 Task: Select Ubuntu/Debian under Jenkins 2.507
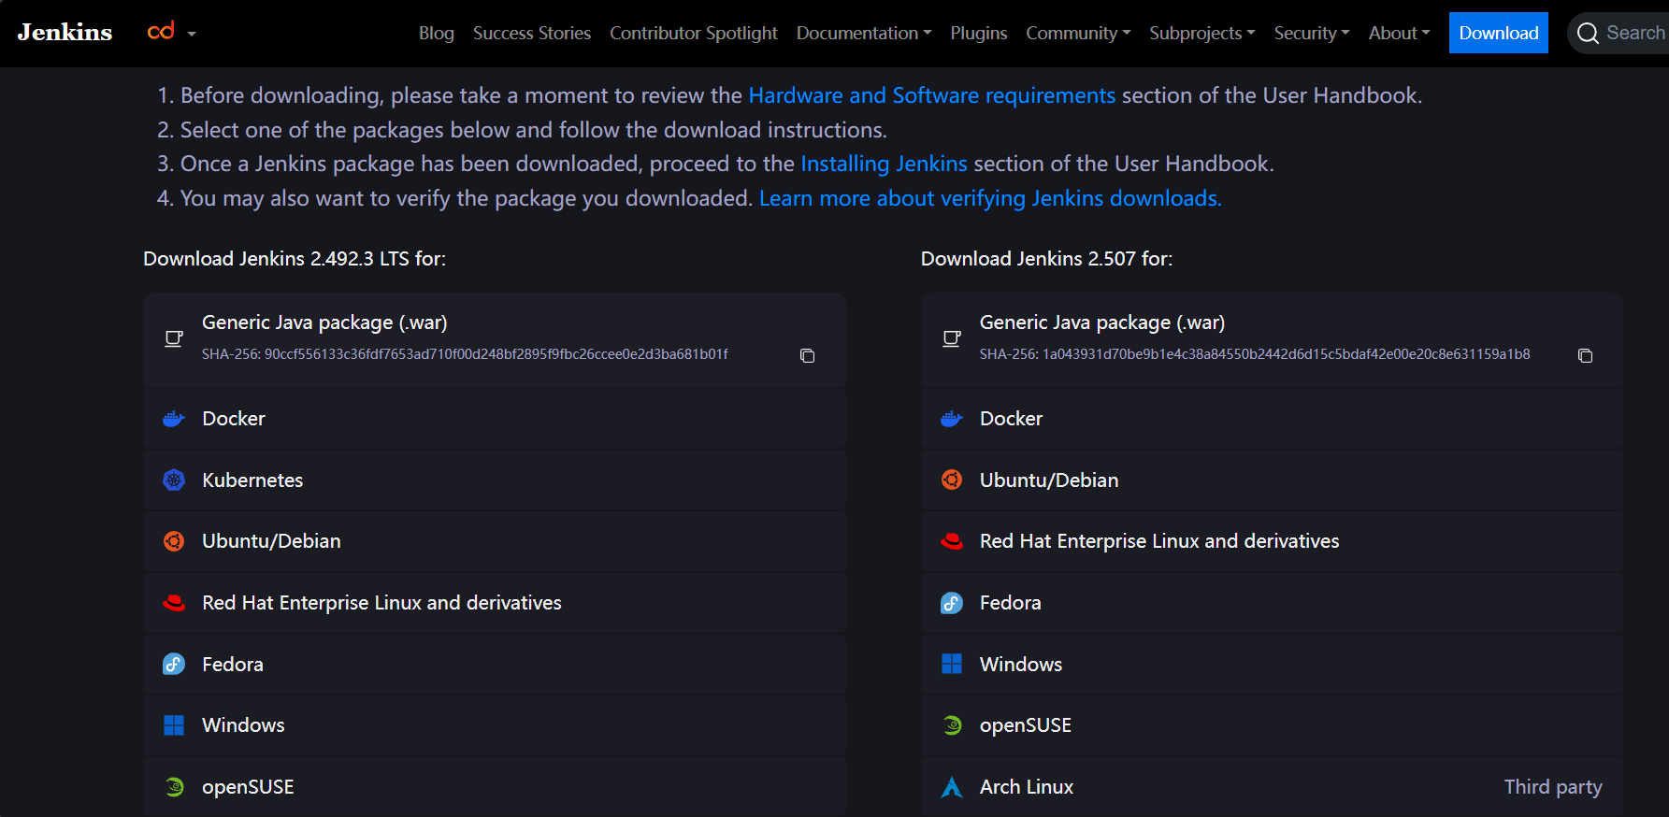click(1272, 480)
